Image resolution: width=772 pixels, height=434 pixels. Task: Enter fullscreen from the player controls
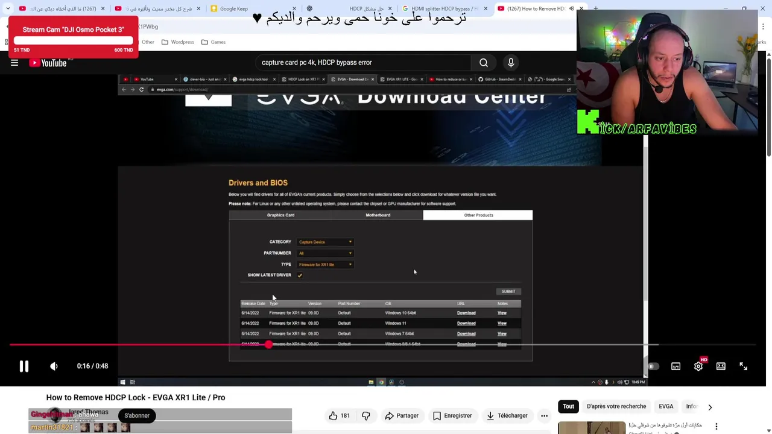tap(744, 366)
